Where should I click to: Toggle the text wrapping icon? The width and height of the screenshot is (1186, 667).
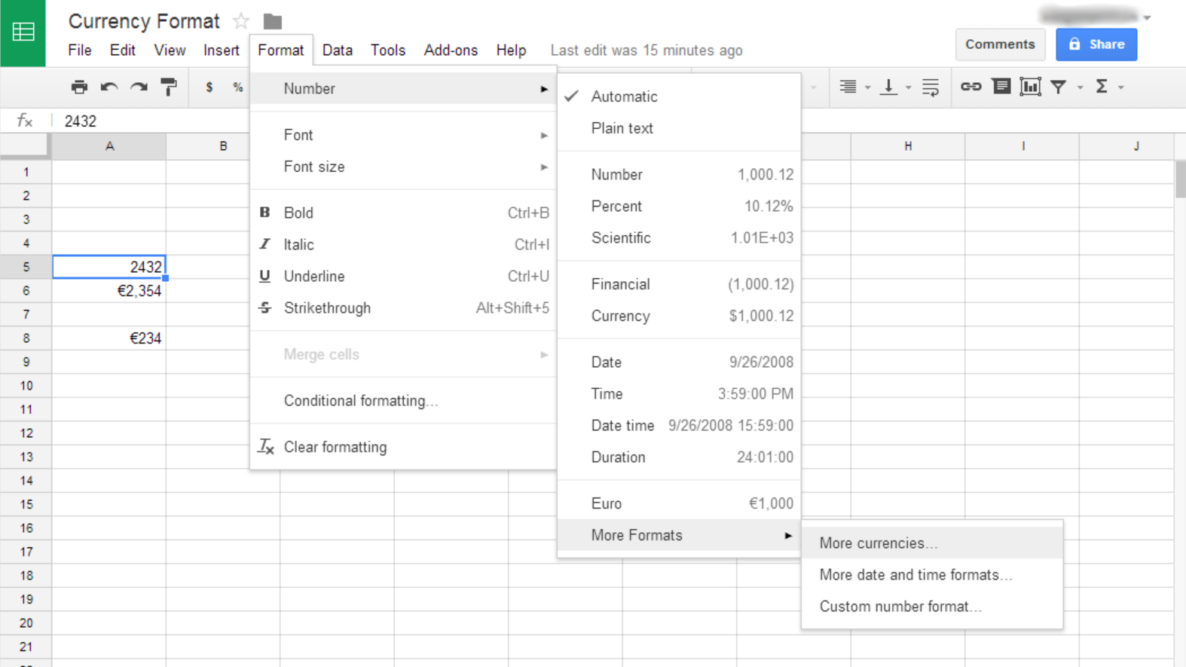click(x=931, y=87)
